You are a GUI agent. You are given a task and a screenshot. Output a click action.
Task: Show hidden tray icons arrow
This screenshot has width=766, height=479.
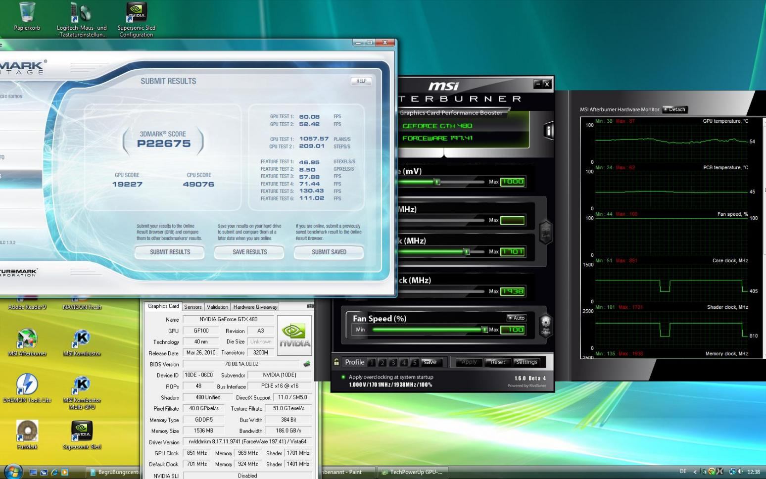coord(695,472)
